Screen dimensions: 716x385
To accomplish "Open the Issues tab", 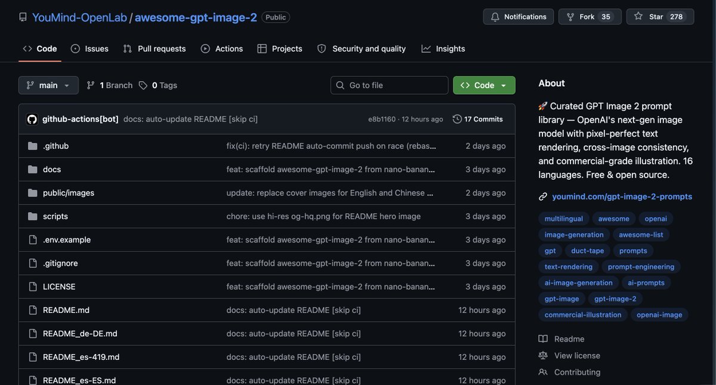I will (89, 49).
